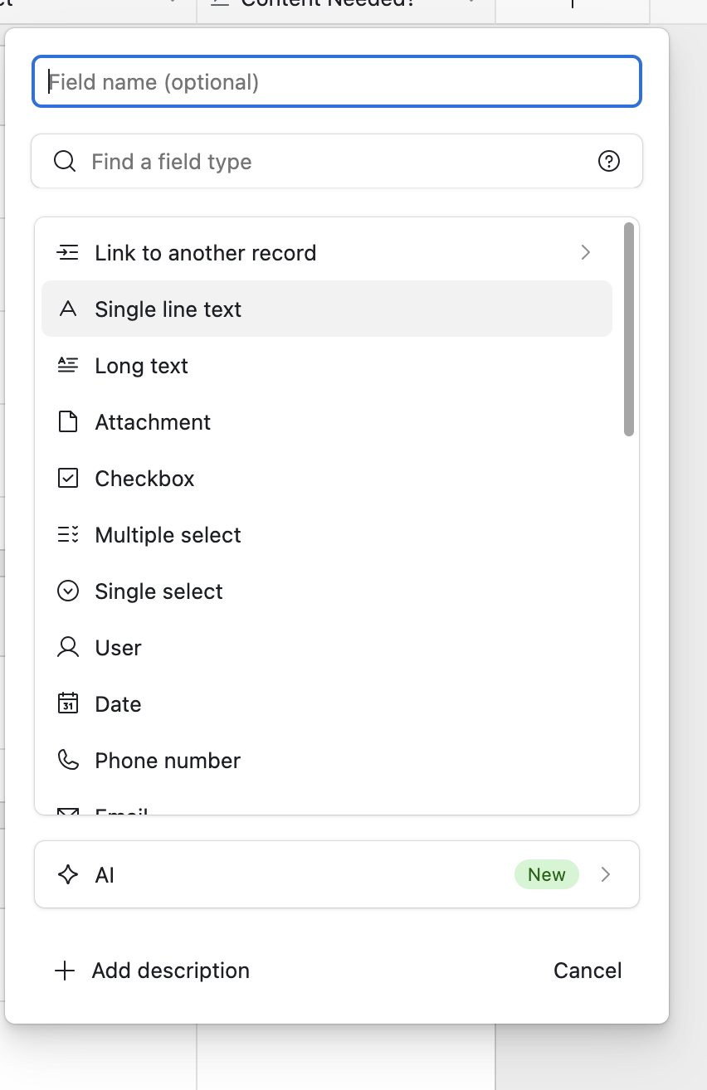Click the Checkbox field type icon
Screen dimensions: 707x1090
67,479
